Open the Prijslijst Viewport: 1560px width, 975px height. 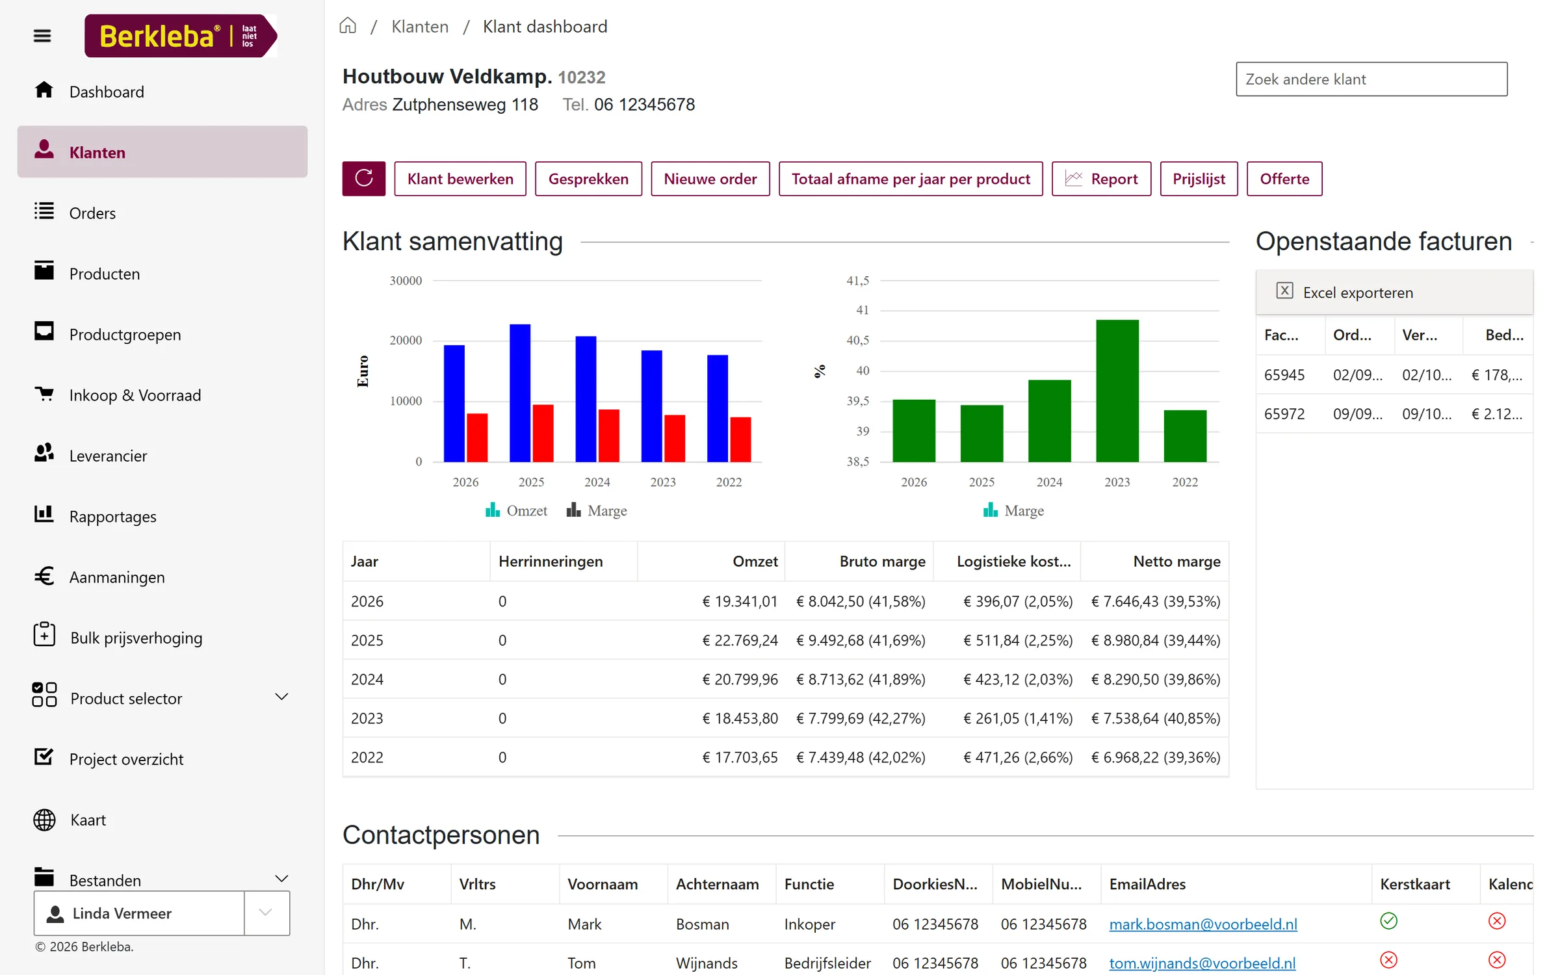coord(1199,178)
